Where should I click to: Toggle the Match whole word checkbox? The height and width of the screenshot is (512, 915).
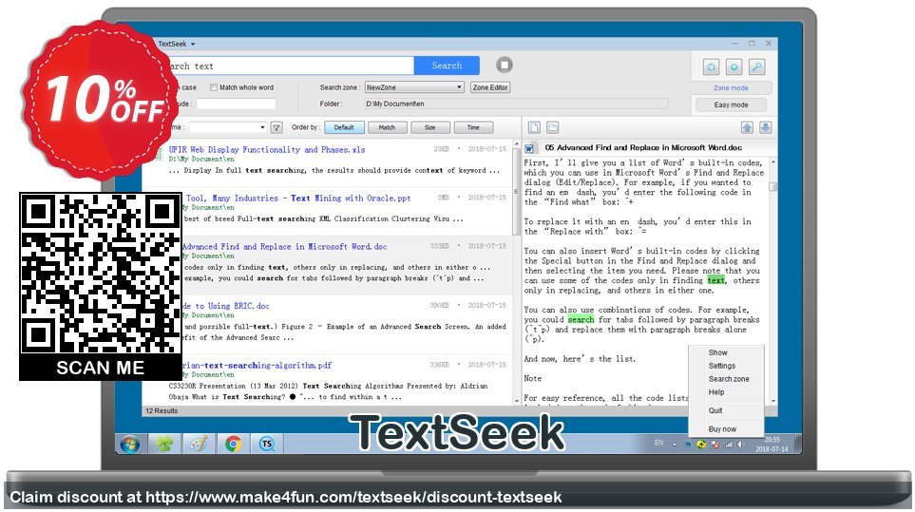pyautogui.click(x=214, y=87)
